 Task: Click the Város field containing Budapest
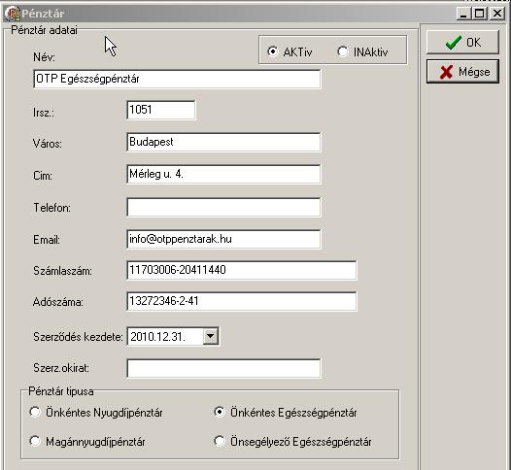coord(223,142)
